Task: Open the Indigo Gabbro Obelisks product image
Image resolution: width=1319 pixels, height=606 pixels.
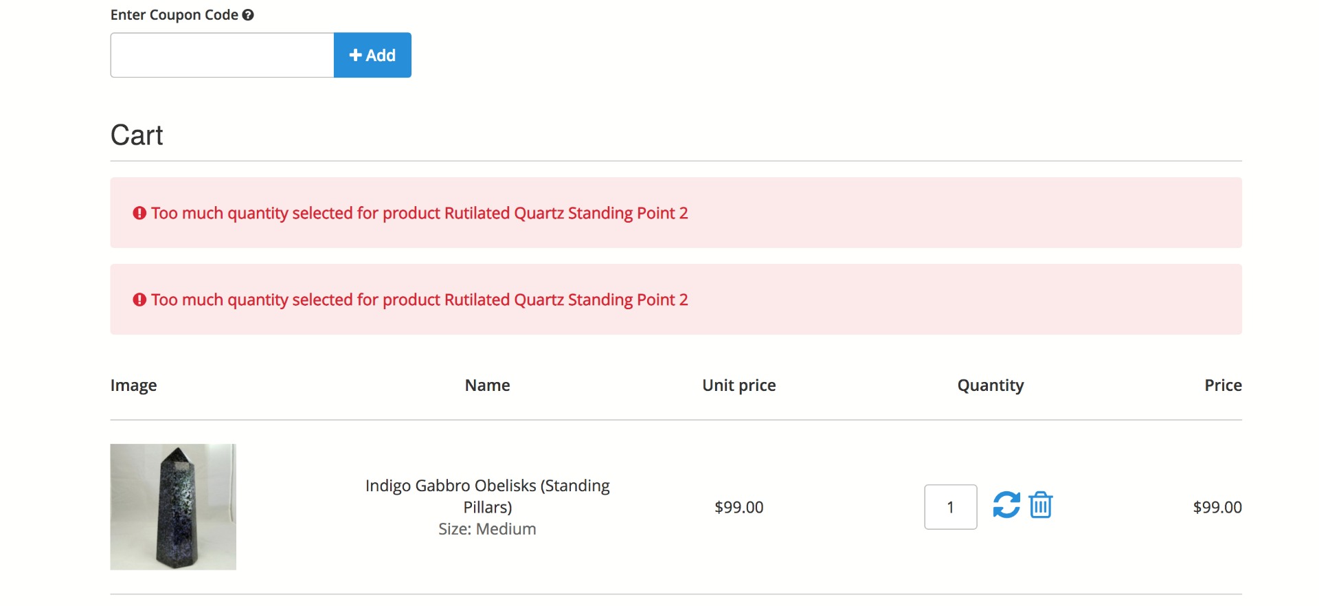Action: pos(173,507)
